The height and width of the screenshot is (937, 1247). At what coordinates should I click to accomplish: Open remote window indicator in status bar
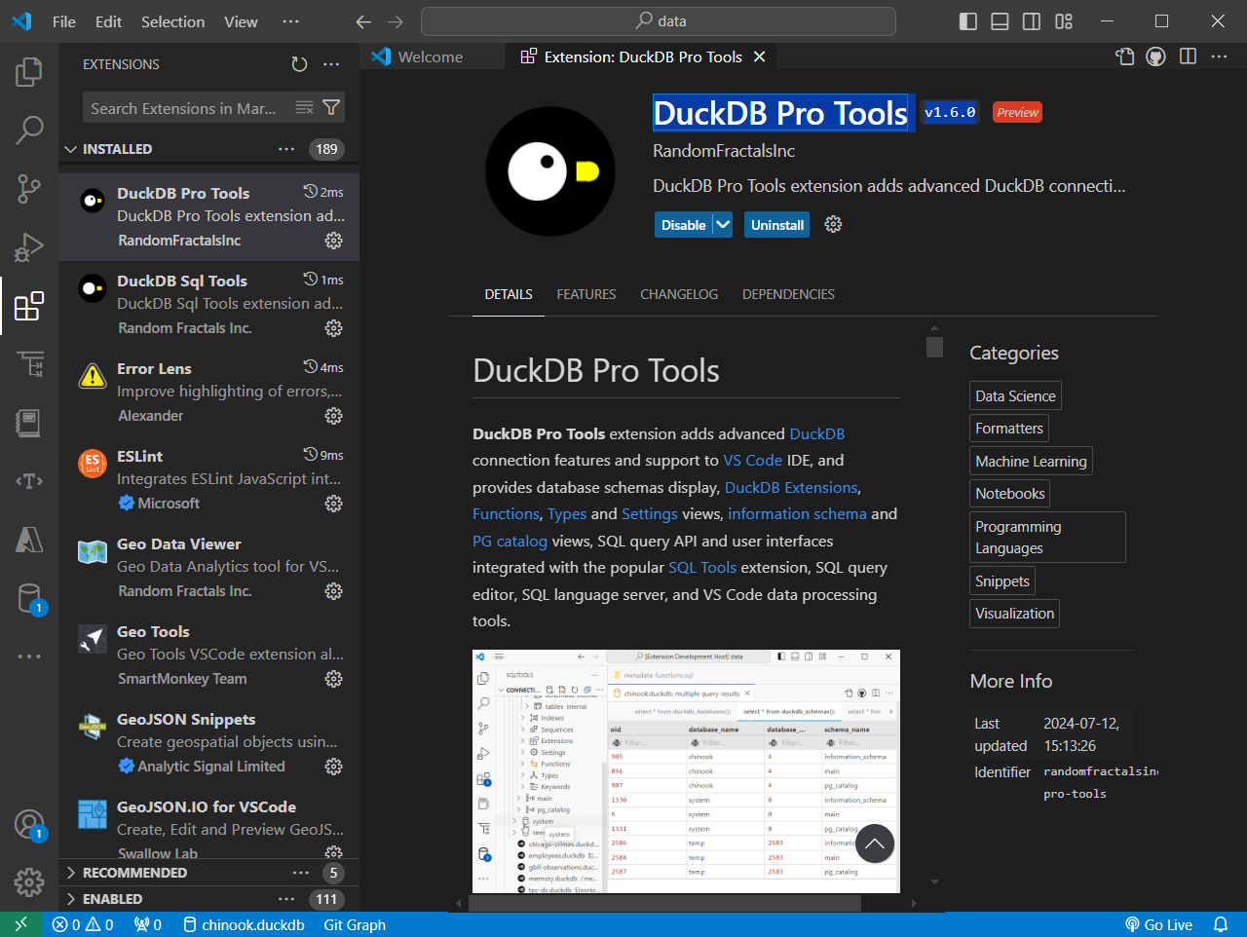21,924
